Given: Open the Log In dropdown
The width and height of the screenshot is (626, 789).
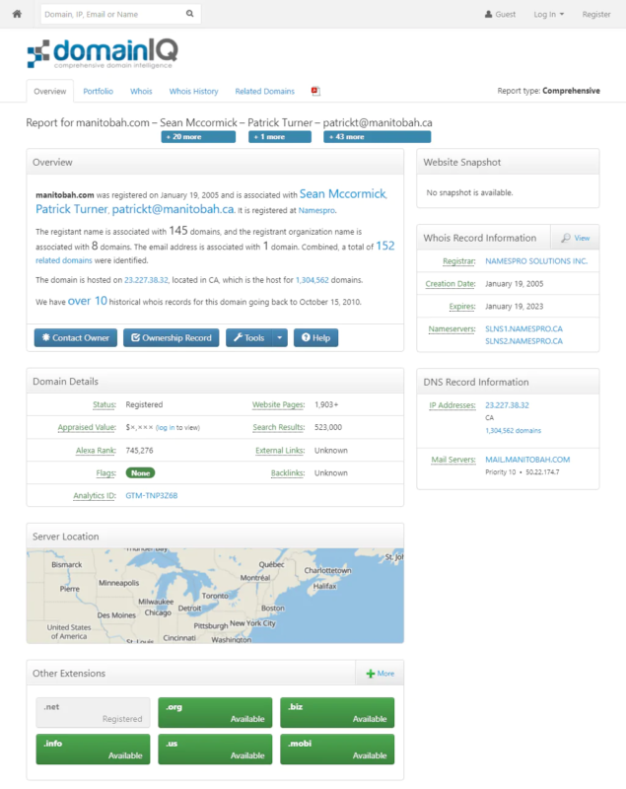Looking at the screenshot, I should coord(548,14).
